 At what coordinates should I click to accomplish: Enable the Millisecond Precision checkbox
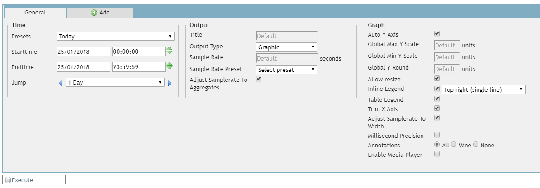pyautogui.click(x=437, y=135)
